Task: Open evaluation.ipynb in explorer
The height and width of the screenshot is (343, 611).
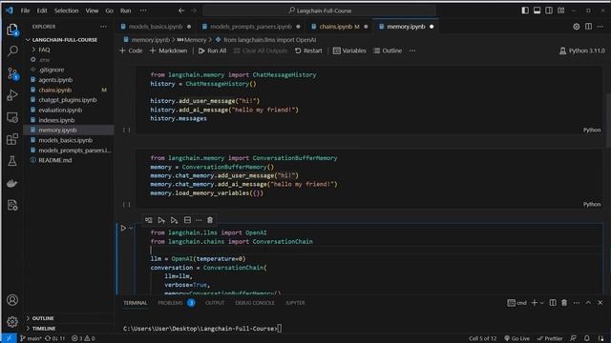Action: [x=60, y=110]
